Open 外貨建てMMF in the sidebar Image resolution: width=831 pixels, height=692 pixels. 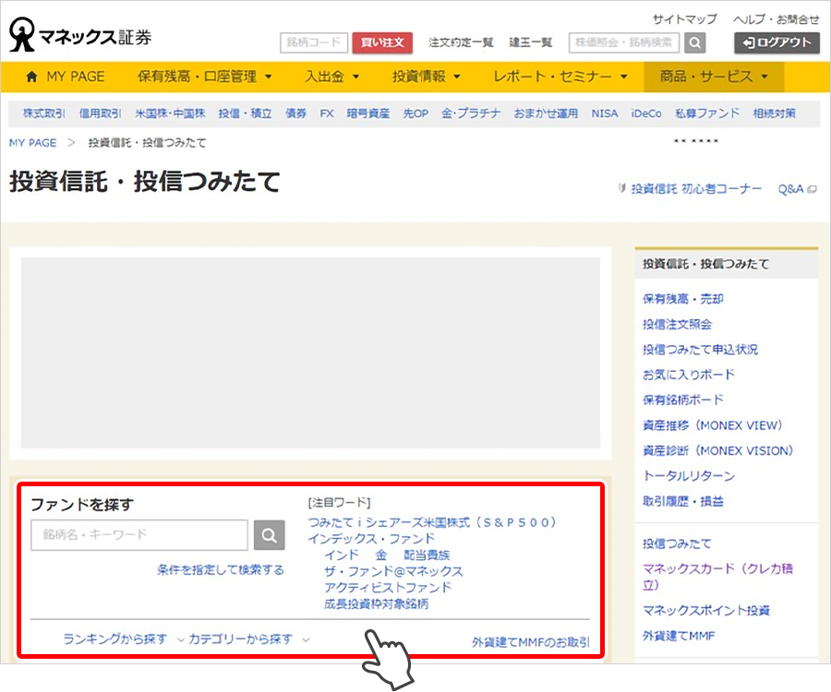tap(679, 636)
